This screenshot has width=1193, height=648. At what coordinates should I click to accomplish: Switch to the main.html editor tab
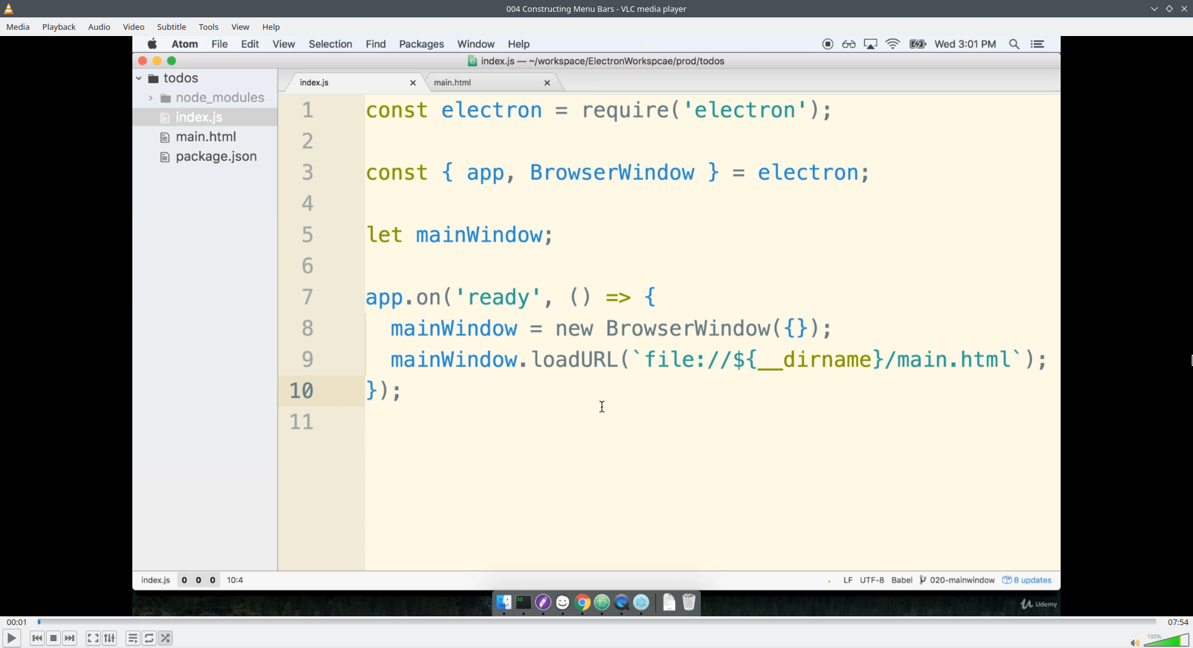coord(452,83)
